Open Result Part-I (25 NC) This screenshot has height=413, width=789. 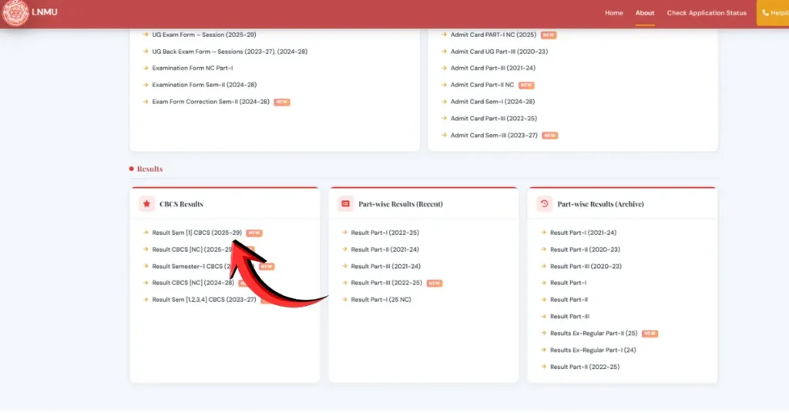pos(381,299)
